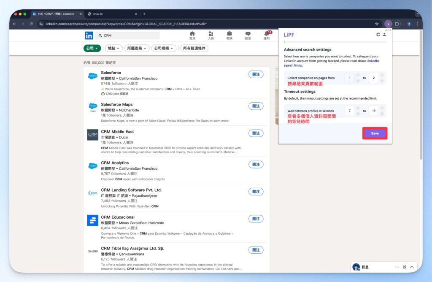Edit the pages-to value 2
This screenshot has width=432, height=282.
pos(374,78)
